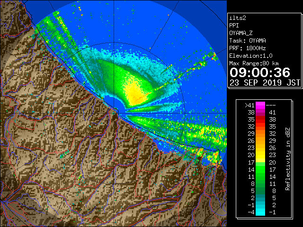Click the 'PPI' scan type text
The height and width of the screenshot is (227, 303).
[234, 26]
